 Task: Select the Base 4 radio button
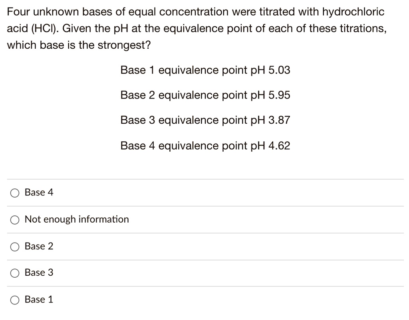[x=15, y=192]
